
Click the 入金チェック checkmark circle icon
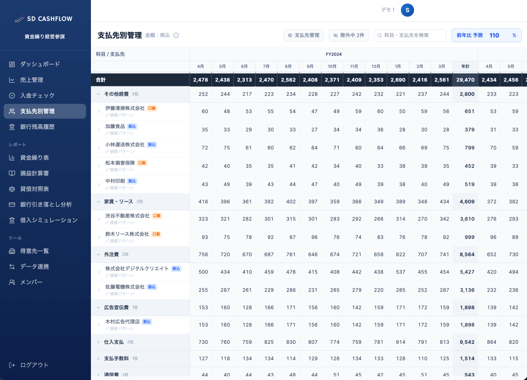click(12, 95)
